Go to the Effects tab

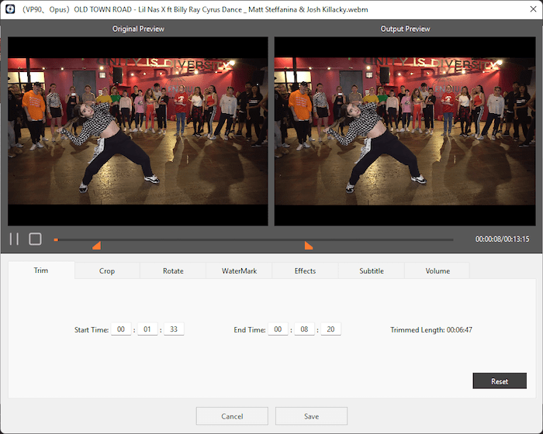click(x=305, y=270)
